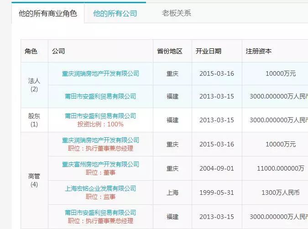Image resolution: width=308 pixels, height=229 pixels.
Task: Click 10000万元 capital in 法人 section
Action: [281, 73]
